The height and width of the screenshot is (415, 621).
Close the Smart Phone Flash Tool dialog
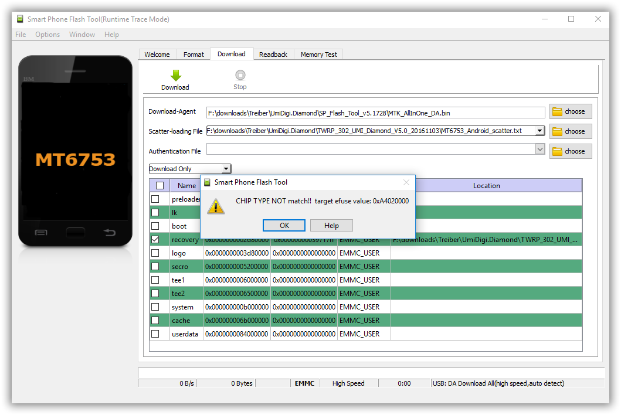tap(406, 182)
